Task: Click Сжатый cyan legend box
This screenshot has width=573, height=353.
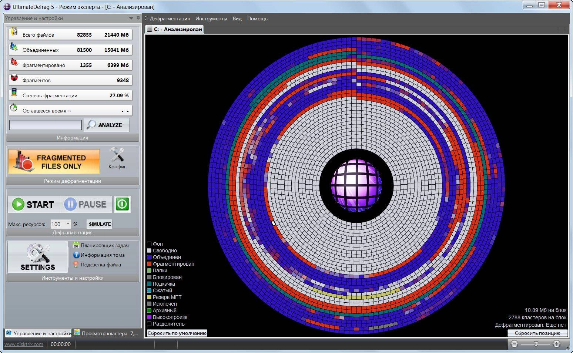Action: coord(149,290)
